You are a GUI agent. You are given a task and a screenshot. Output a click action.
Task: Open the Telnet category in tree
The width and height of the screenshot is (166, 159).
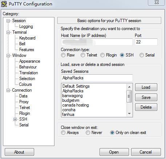click(x=25, y=108)
